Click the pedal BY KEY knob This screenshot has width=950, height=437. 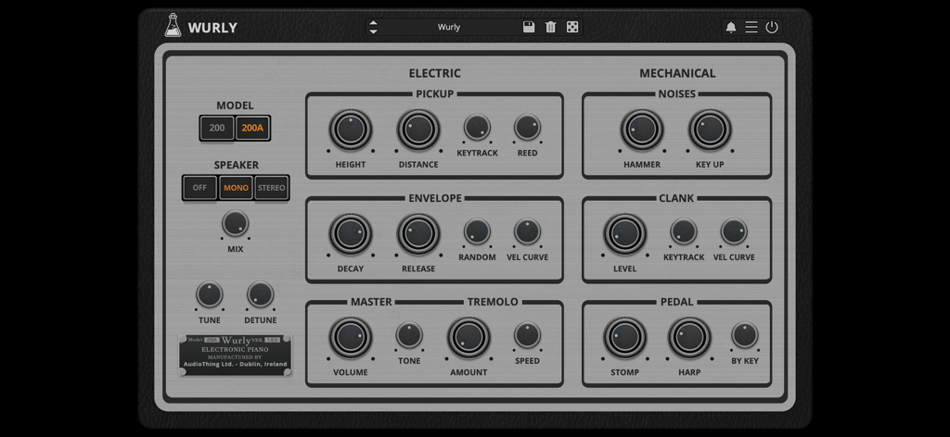745,335
